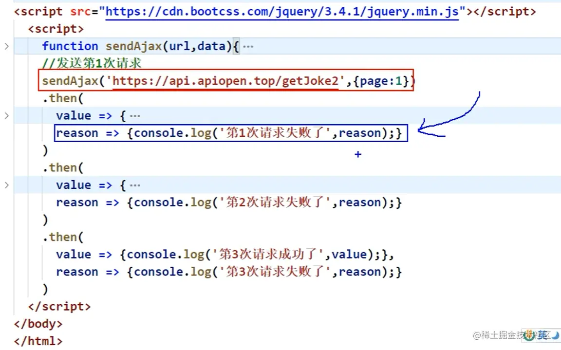561x350 pixels.
Task: Unfold the ellipsis in the second value callback
Action: point(135,185)
